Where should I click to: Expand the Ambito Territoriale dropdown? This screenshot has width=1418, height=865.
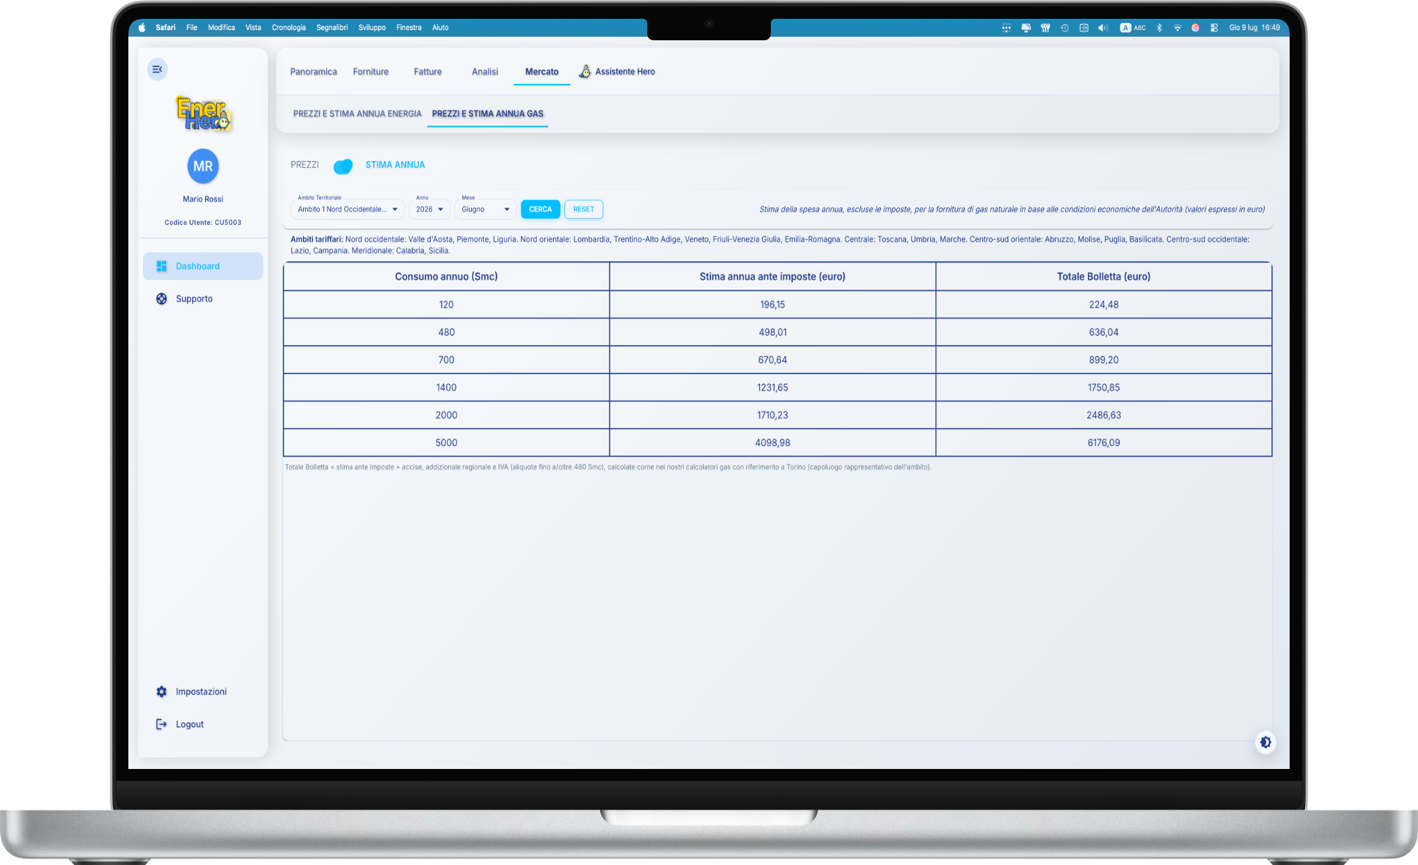pos(348,209)
